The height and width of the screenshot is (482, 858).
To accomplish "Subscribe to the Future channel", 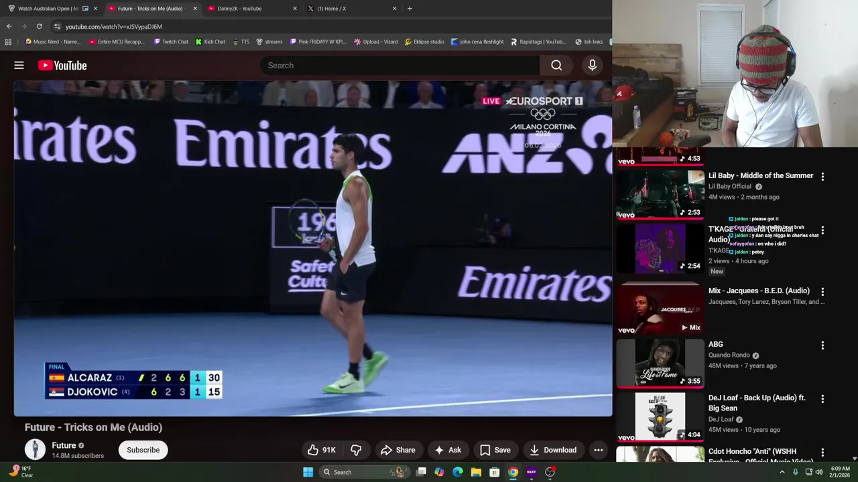I will pos(143,450).
